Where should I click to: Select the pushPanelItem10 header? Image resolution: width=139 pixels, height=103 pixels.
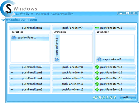pos(73,78)
